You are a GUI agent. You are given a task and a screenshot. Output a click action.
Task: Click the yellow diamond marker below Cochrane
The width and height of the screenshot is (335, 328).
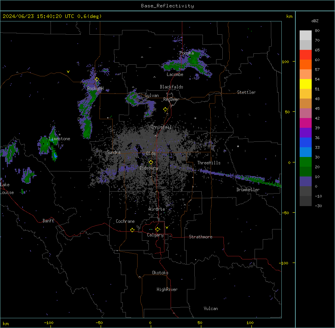pos(132,230)
